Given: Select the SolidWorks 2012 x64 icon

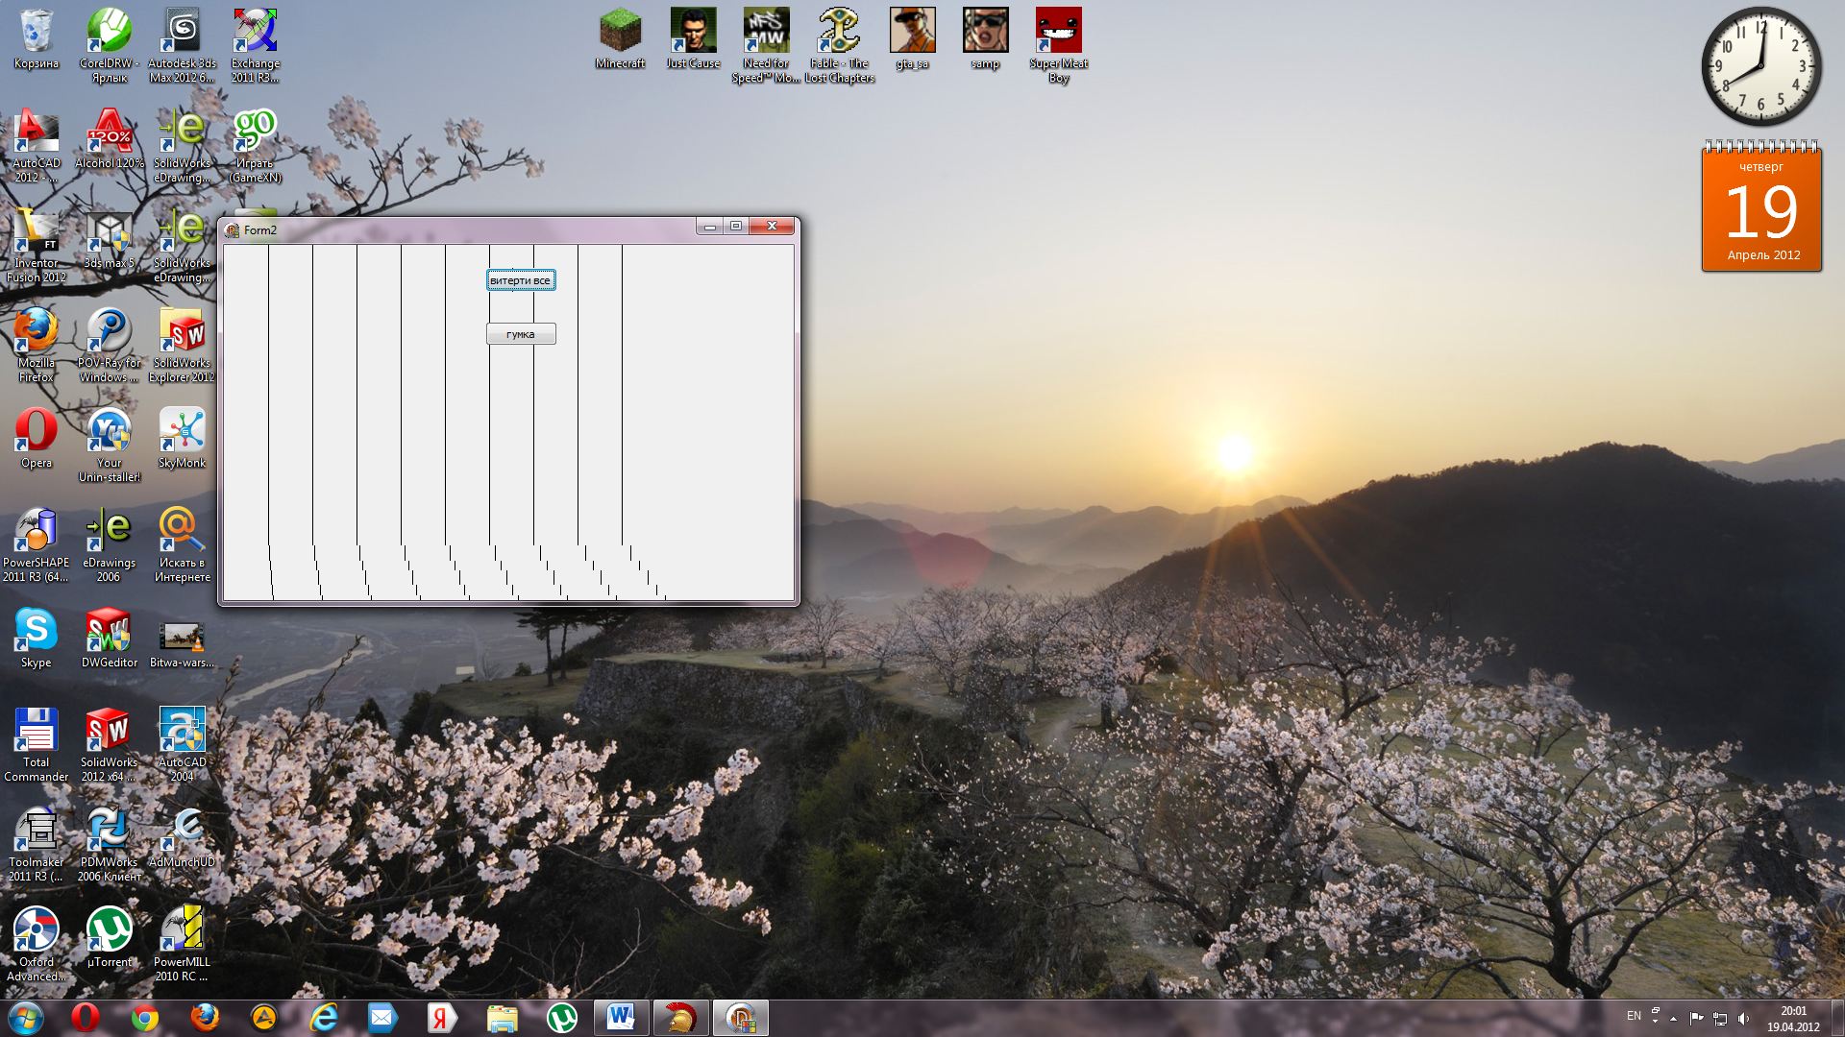Looking at the screenshot, I should click(x=110, y=744).
